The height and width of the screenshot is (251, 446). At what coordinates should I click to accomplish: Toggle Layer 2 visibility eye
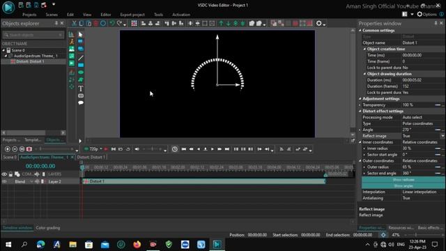(4, 181)
